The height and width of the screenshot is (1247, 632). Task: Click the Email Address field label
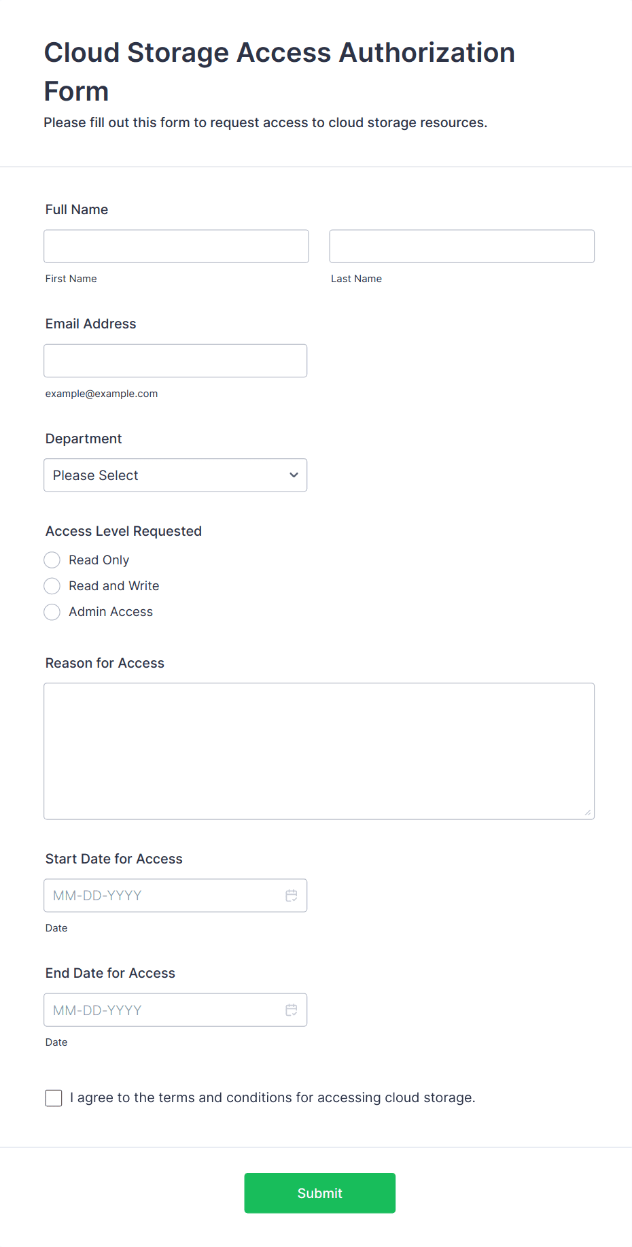pyautogui.click(x=91, y=324)
